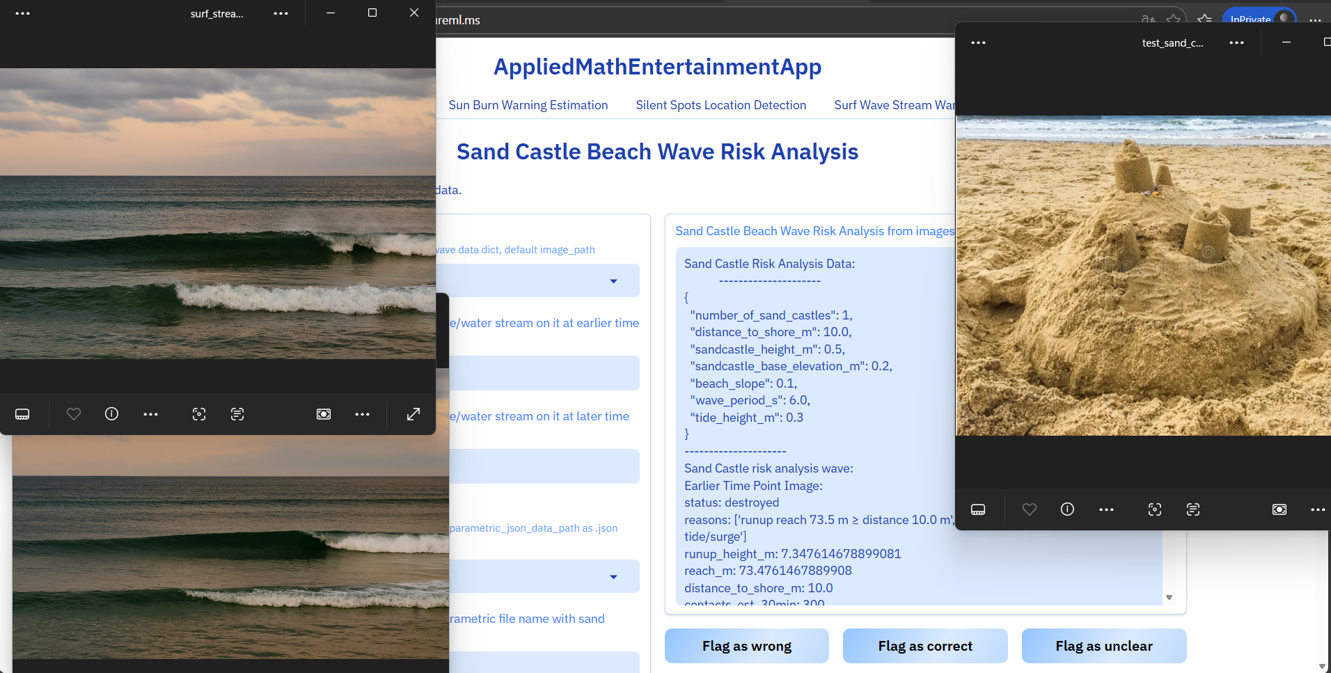Favorite the surf_strea photo with heart icon
The image size is (1331, 673).
(74, 414)
